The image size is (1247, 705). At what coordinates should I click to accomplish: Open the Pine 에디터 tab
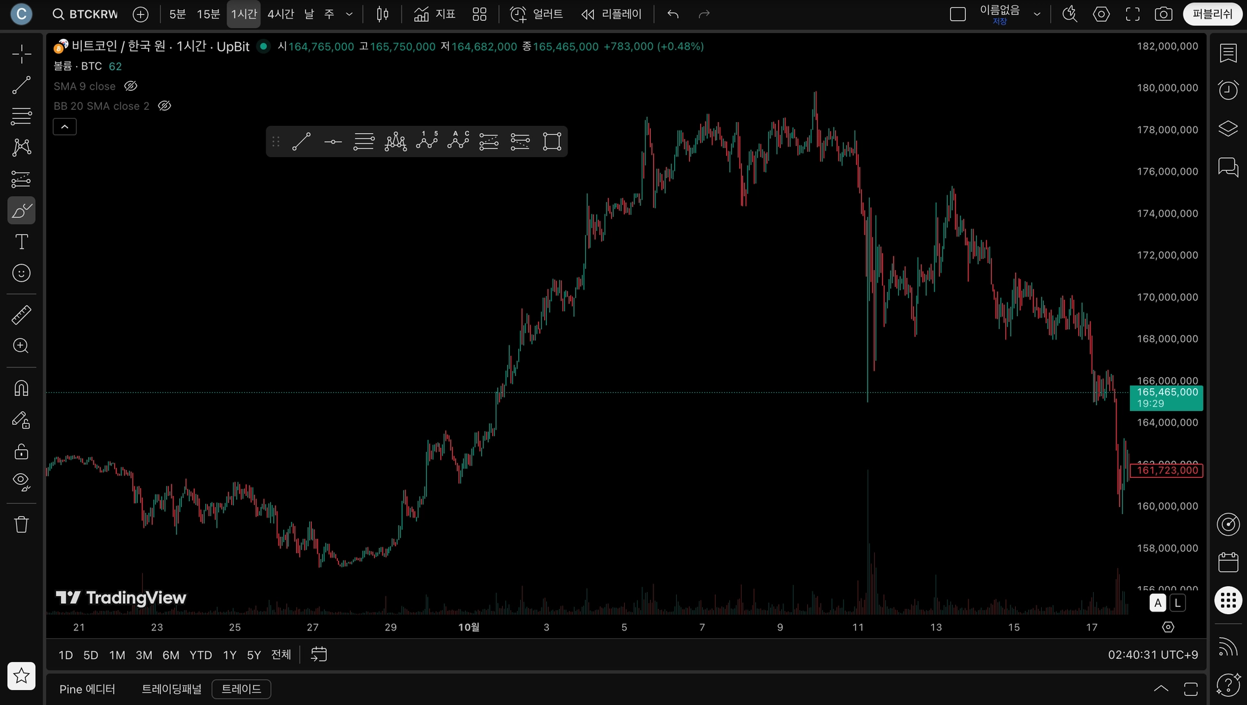87,689
